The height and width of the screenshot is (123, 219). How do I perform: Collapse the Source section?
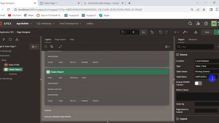pyautogui.click(x=178, y=55)
